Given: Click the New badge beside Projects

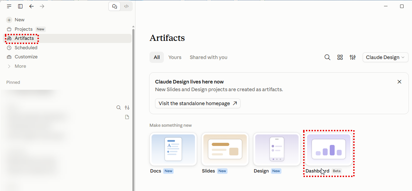Looking at the screenshot, I should (41, 29).
